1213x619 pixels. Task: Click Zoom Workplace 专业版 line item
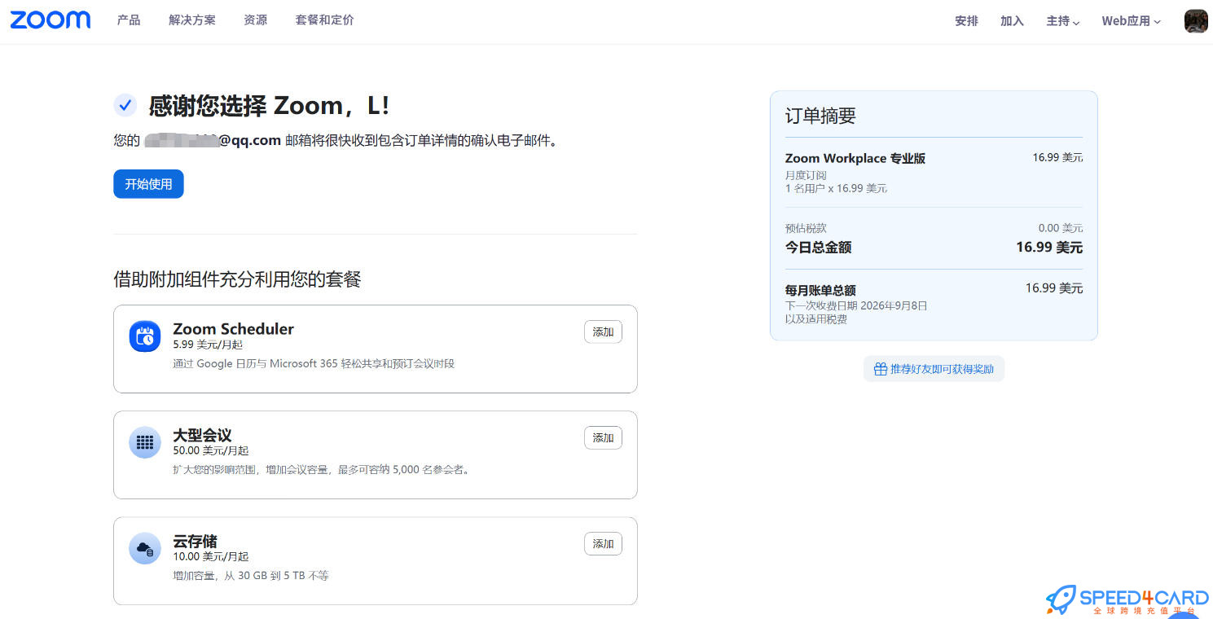pyautogui.click(x=855, y=158)
